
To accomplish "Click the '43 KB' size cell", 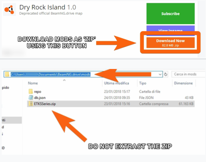I will tap(189, 98).
